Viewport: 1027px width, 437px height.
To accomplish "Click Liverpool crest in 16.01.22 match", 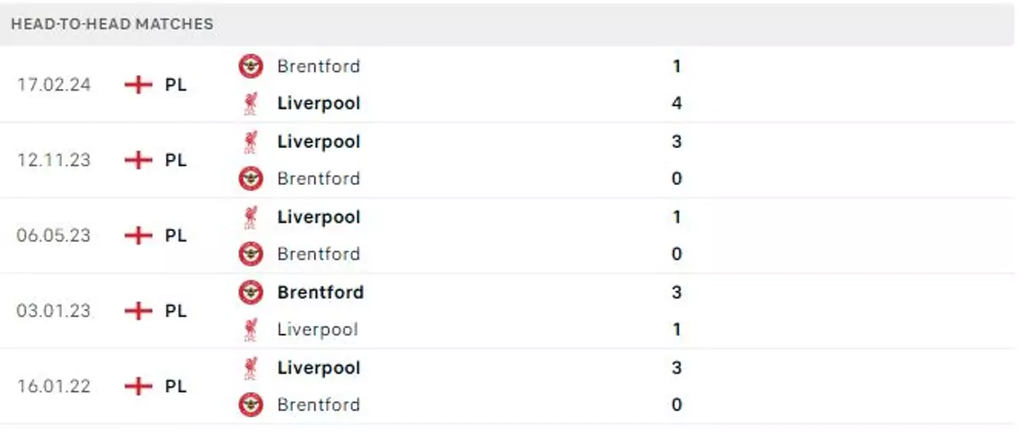I will point(251,368).
